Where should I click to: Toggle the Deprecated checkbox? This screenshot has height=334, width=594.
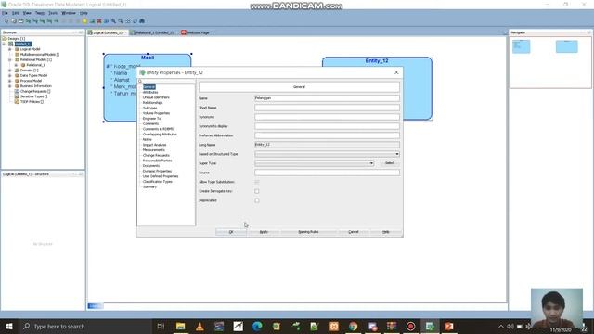(x=257, y=200)
